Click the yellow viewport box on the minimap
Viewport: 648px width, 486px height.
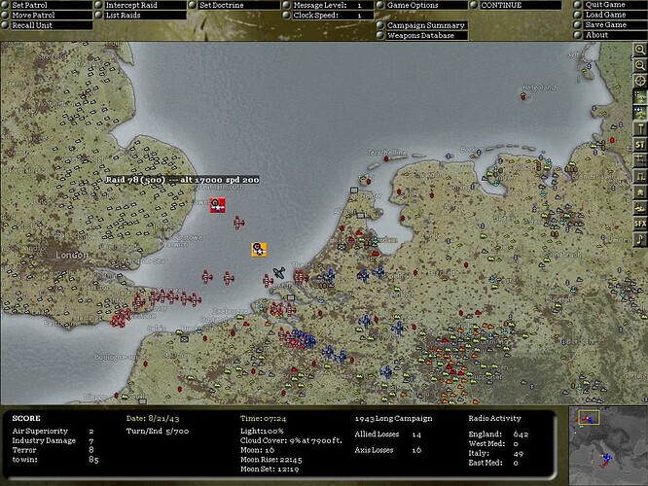tap(589, 417)
